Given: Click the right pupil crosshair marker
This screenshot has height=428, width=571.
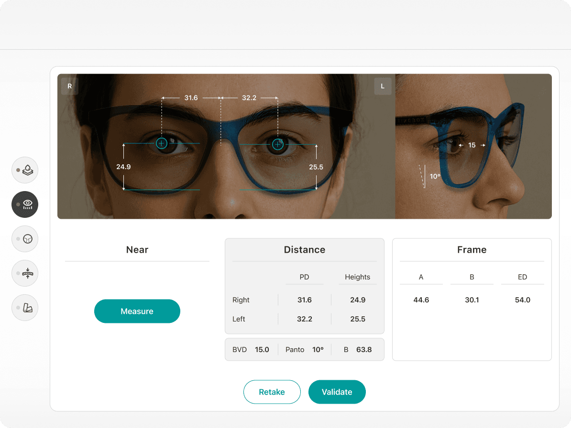Looking at the screenshot, I should click(162, 143).
